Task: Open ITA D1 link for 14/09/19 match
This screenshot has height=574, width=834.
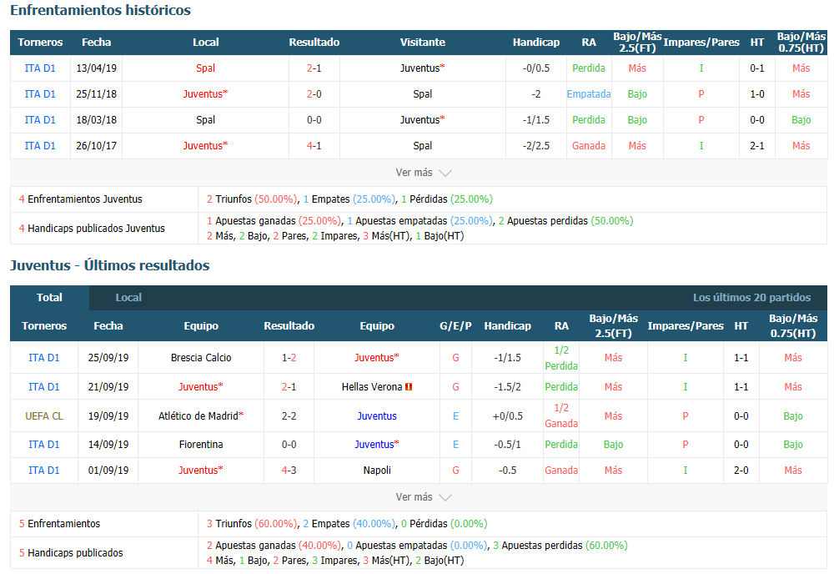Action: pyautogui.click(x=44, y=444)
